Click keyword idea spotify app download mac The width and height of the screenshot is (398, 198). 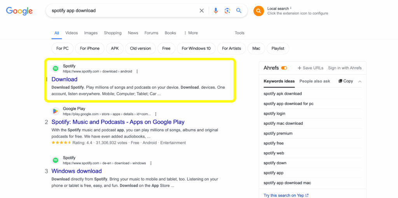click(x=287, y=183)
